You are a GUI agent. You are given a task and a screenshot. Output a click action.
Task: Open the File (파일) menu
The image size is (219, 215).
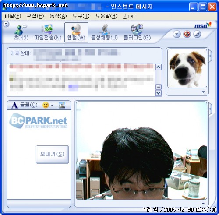(x=13, y=16)
